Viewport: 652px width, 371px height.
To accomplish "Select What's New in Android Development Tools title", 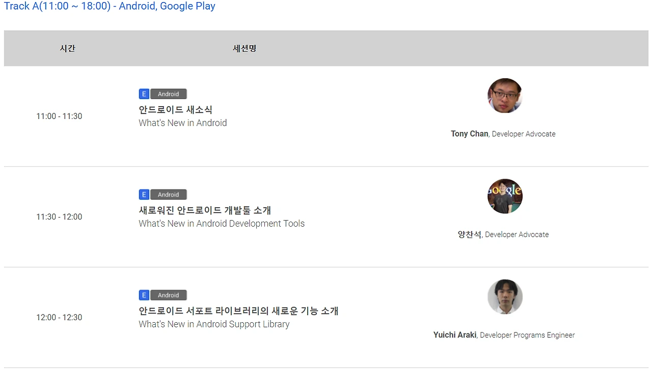I will (222, 223).
